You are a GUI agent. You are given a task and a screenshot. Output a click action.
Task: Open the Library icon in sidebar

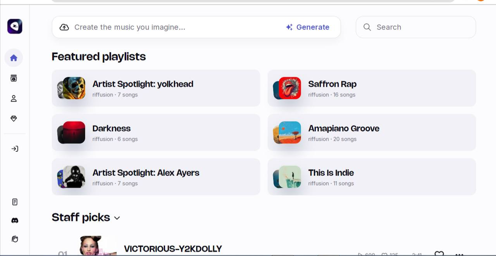tap(14, 78)
